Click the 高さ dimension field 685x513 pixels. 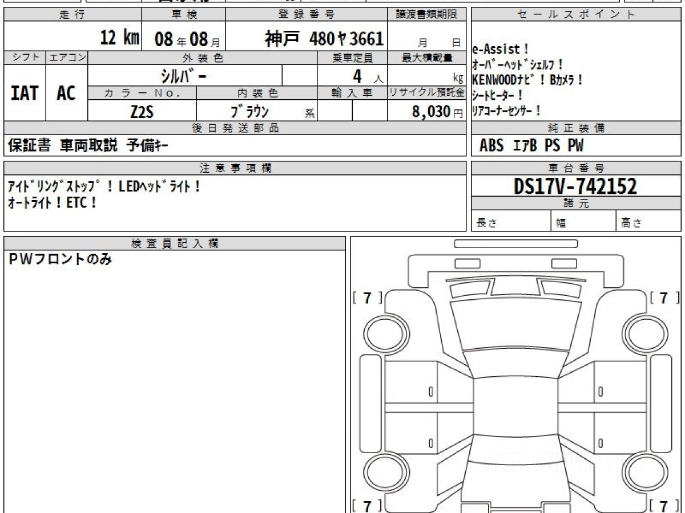(x=648, y=221)
